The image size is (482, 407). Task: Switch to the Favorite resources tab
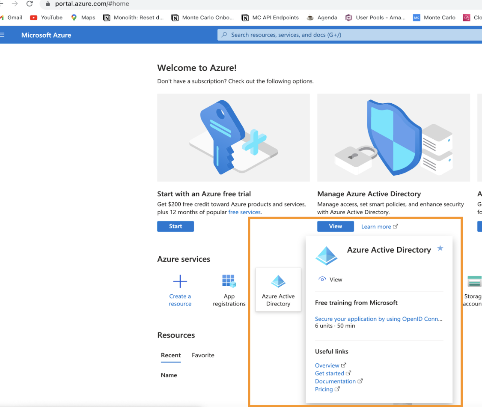coord(203,355)
